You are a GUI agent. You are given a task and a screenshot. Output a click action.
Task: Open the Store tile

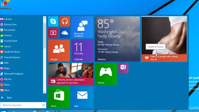click(59, 97)
